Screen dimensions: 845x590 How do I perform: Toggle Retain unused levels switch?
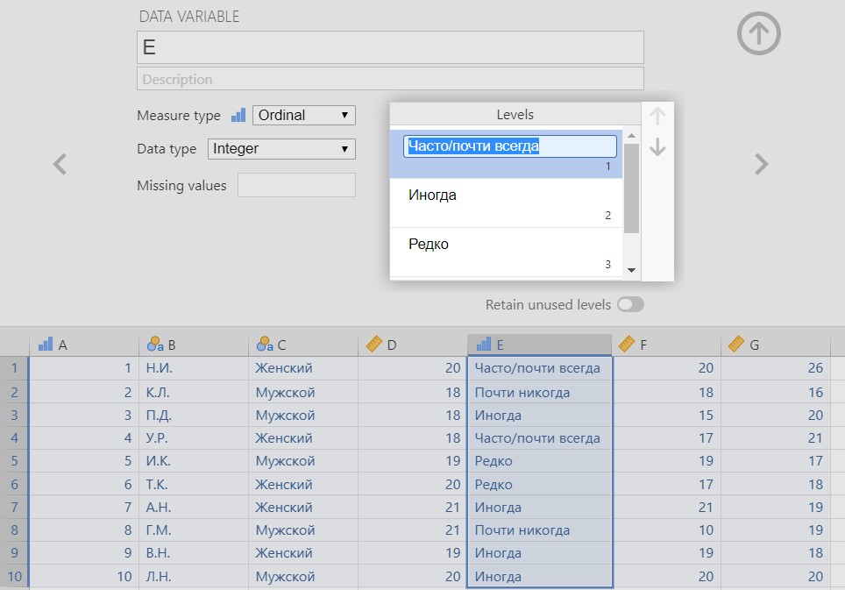tap(630, 304)
